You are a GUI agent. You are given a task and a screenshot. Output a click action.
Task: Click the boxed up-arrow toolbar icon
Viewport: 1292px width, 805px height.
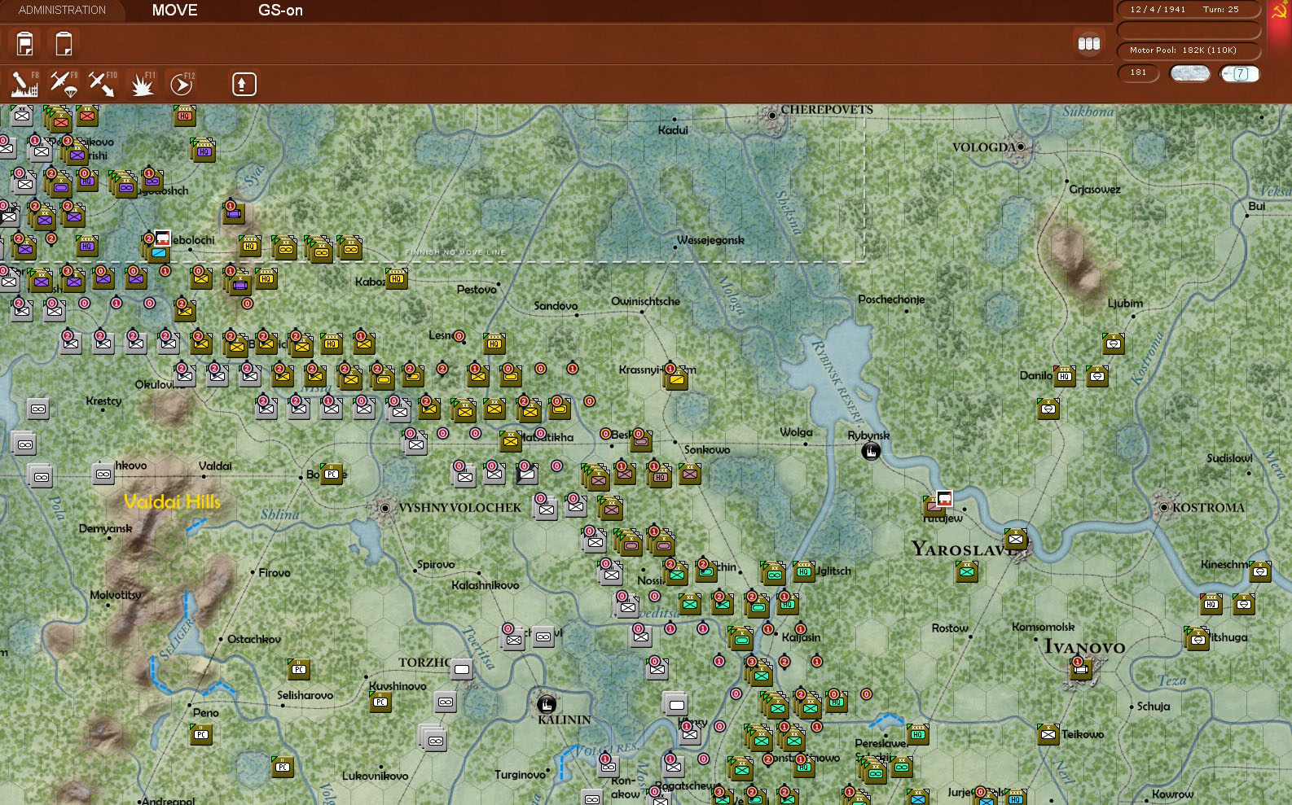tap(244, 84)
